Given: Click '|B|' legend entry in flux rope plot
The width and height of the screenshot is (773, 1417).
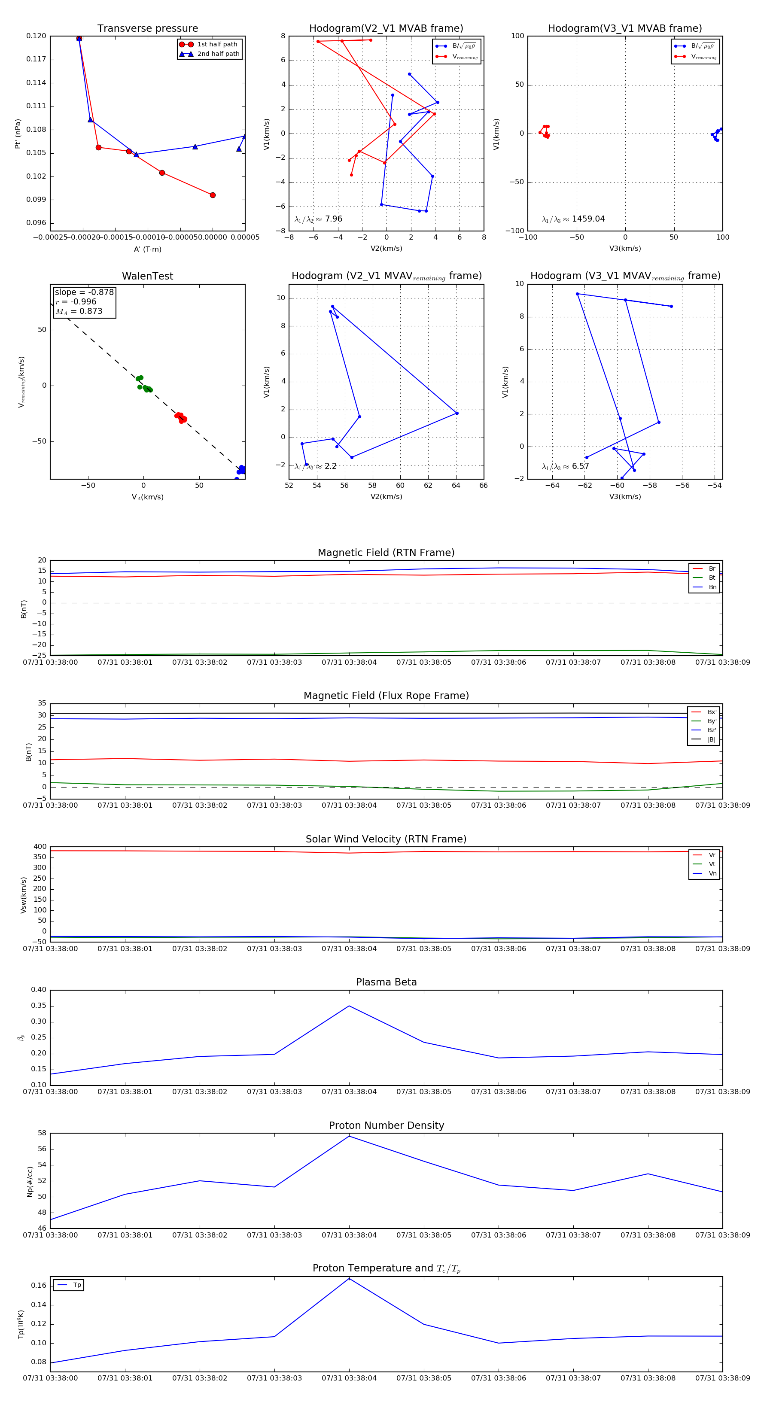Looking at the screenshot, I should [x=704, y=739].
